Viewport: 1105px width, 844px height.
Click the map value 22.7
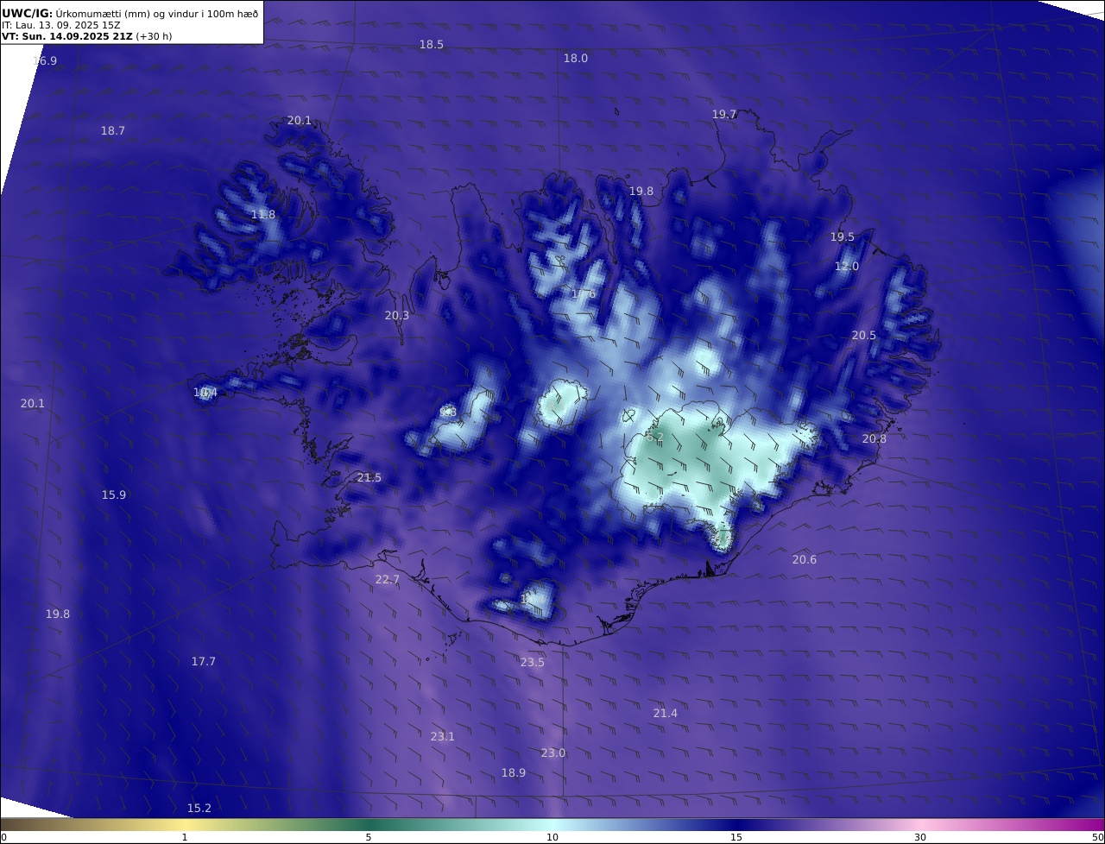tap(388, 580)
